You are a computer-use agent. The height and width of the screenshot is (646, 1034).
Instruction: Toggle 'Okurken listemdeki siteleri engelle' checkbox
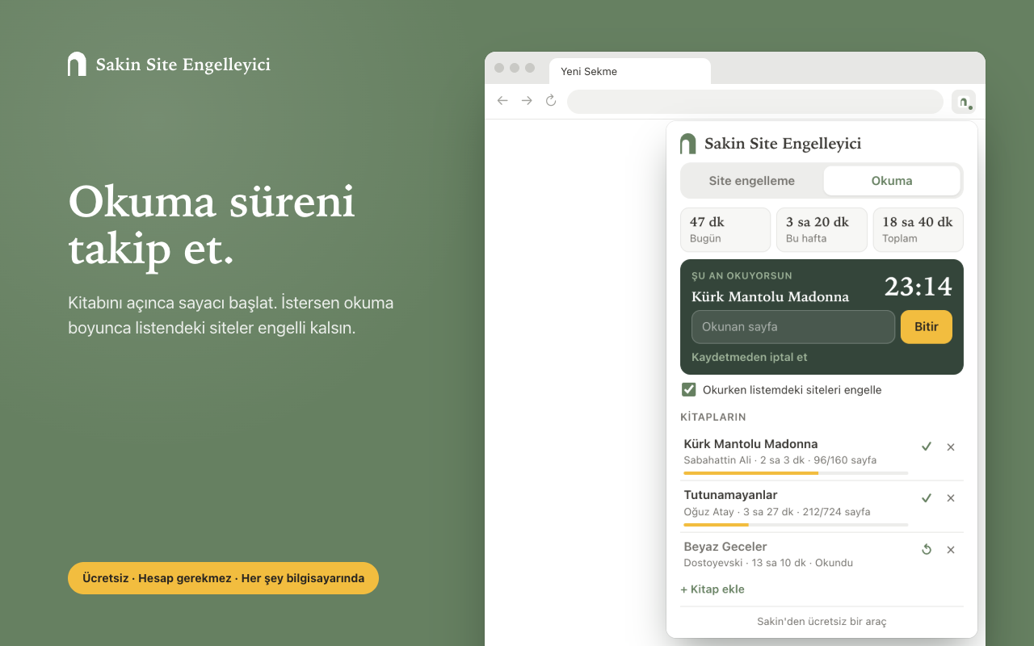pyautogui.click(x=689, y=390)
